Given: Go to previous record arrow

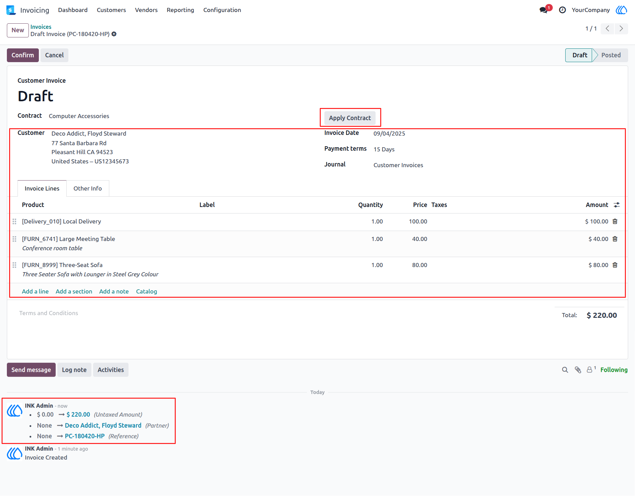Looking at the screenshot, I should click(608, 28).
